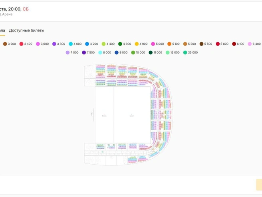
Task: Filter by 5 100 orange price
Action: pos(169,44)
